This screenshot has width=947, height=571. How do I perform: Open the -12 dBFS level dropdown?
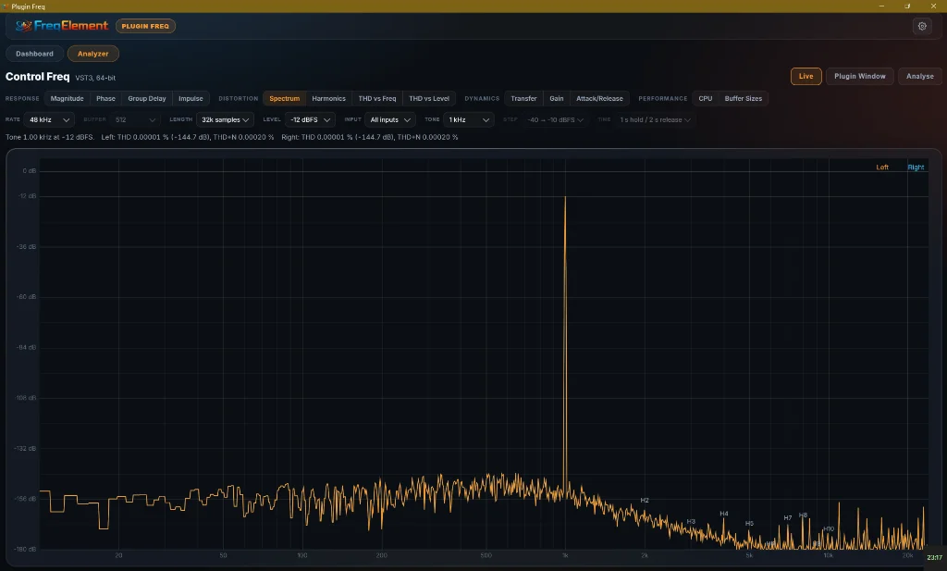click(310, 119)
